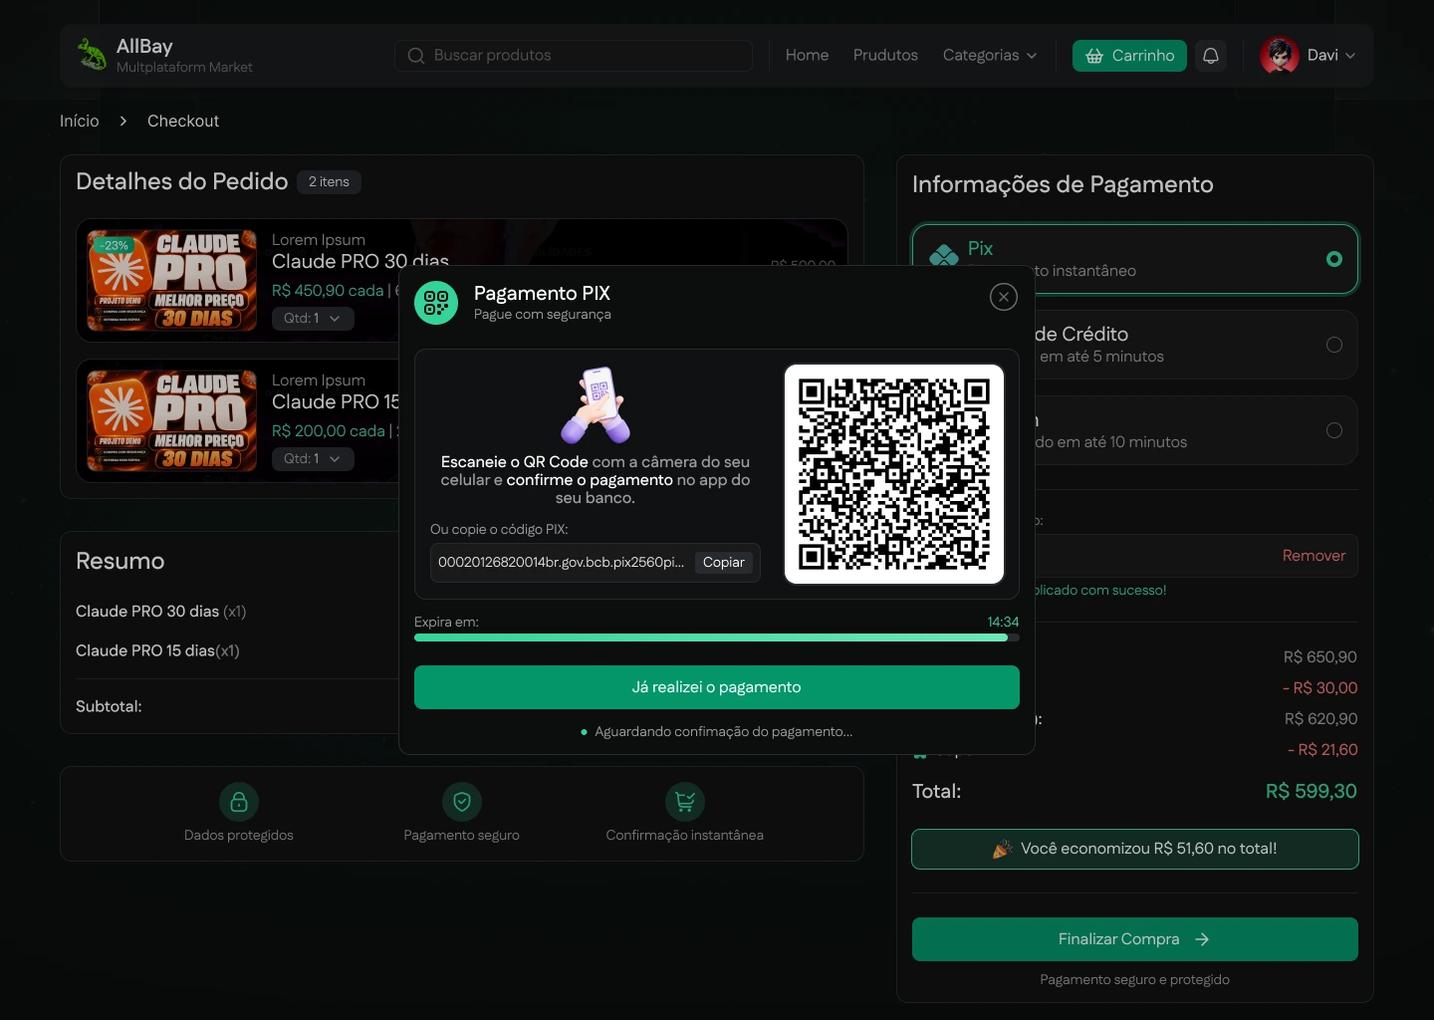Open Qtd dropdown for Claude PRO 30 dias
The width and height of the screenshot is (1434, 1020).
(x=313, y=319)
